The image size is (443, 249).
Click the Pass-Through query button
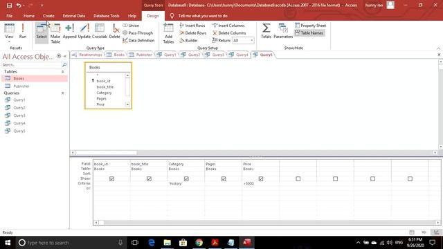pos(138,33)
